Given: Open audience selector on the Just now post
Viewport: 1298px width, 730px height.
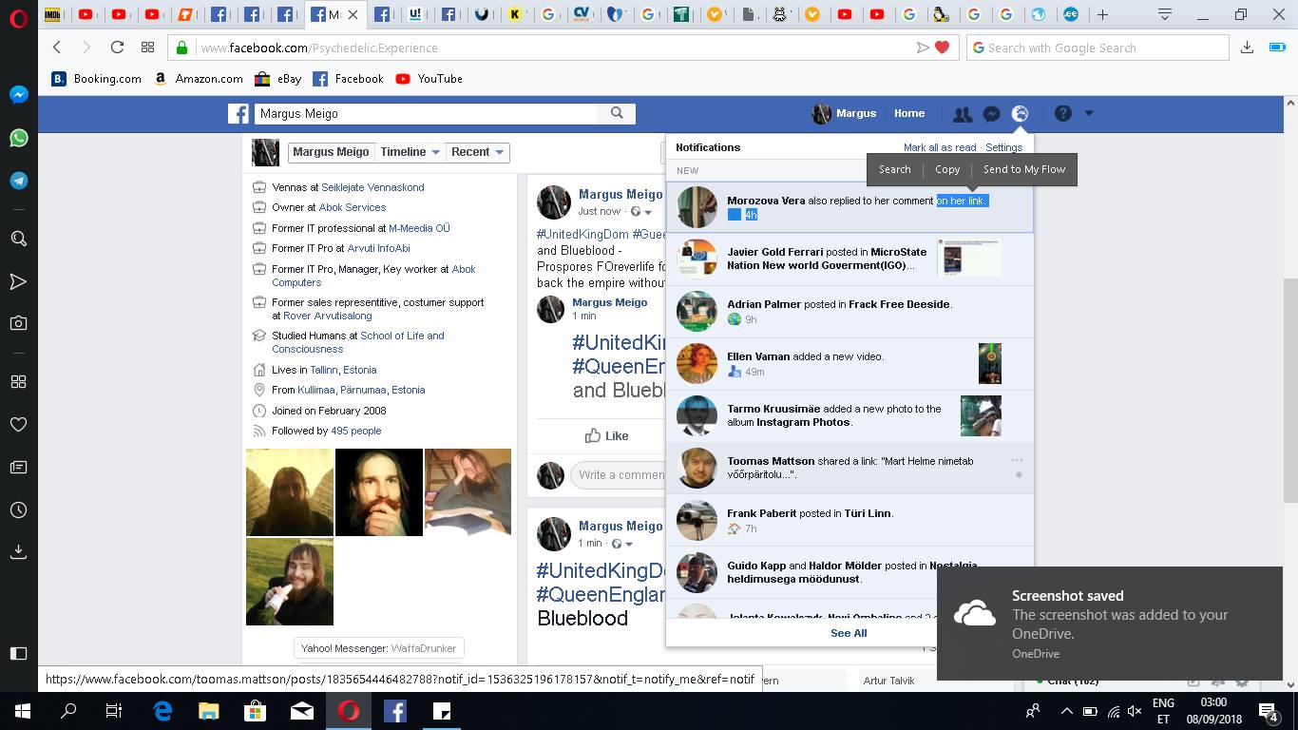Looking at the screenshot, I should point(640,212).
